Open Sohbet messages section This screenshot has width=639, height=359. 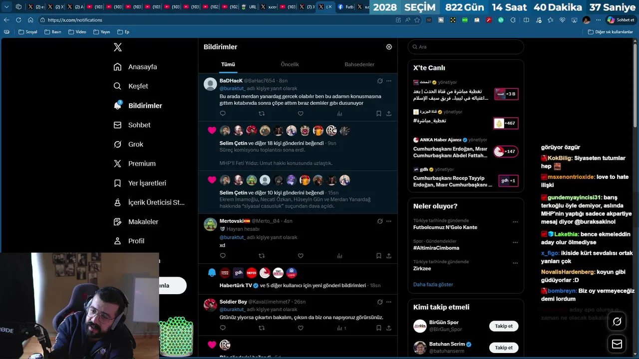[132, 125]
